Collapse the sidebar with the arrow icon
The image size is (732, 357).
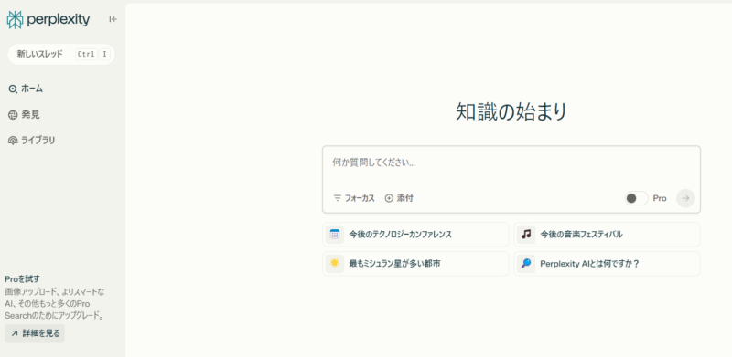pos(113,19)
